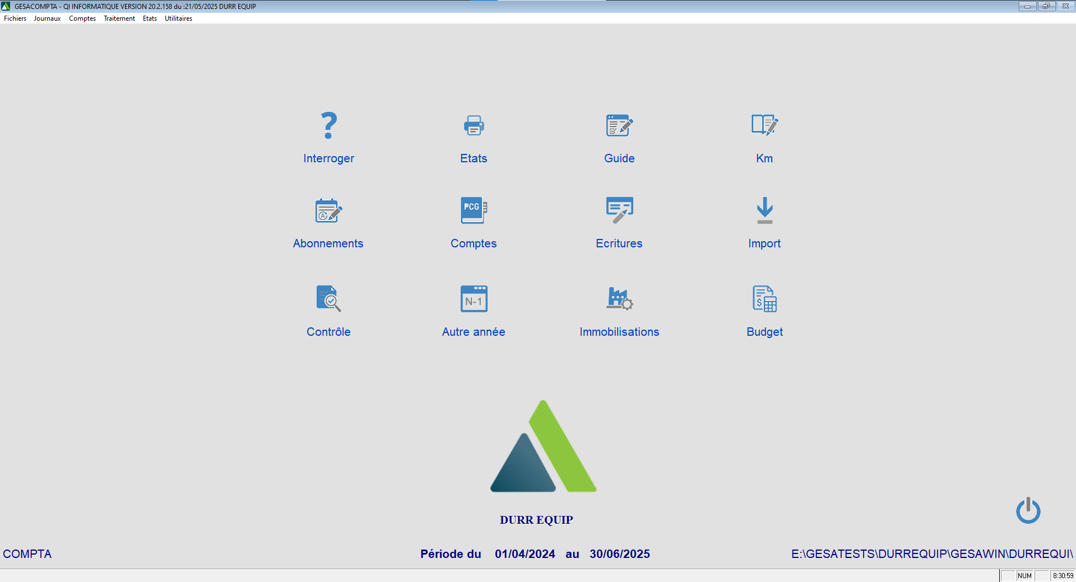Open the Abonnements calendar icon
1076x582 pixels.
(x=328, y=211)
